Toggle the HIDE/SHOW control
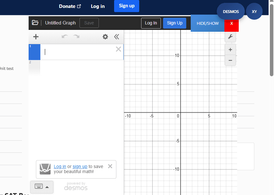 [x=208, y=23]
